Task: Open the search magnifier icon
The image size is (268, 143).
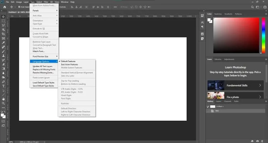Action: tap(252, 7)
